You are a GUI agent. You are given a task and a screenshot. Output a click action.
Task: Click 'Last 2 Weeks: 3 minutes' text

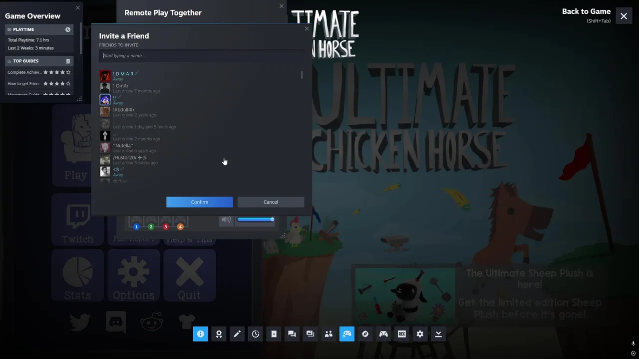[31, 48]
